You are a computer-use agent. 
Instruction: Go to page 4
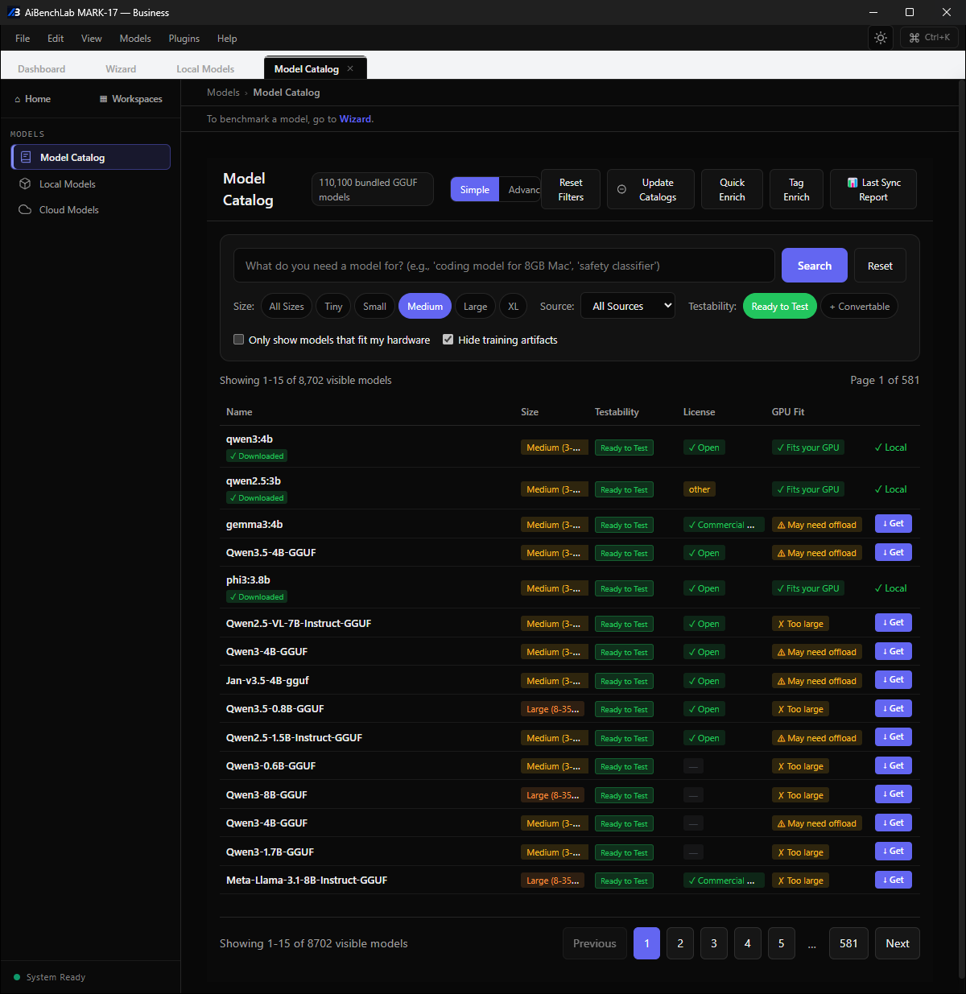coord(748,943)
